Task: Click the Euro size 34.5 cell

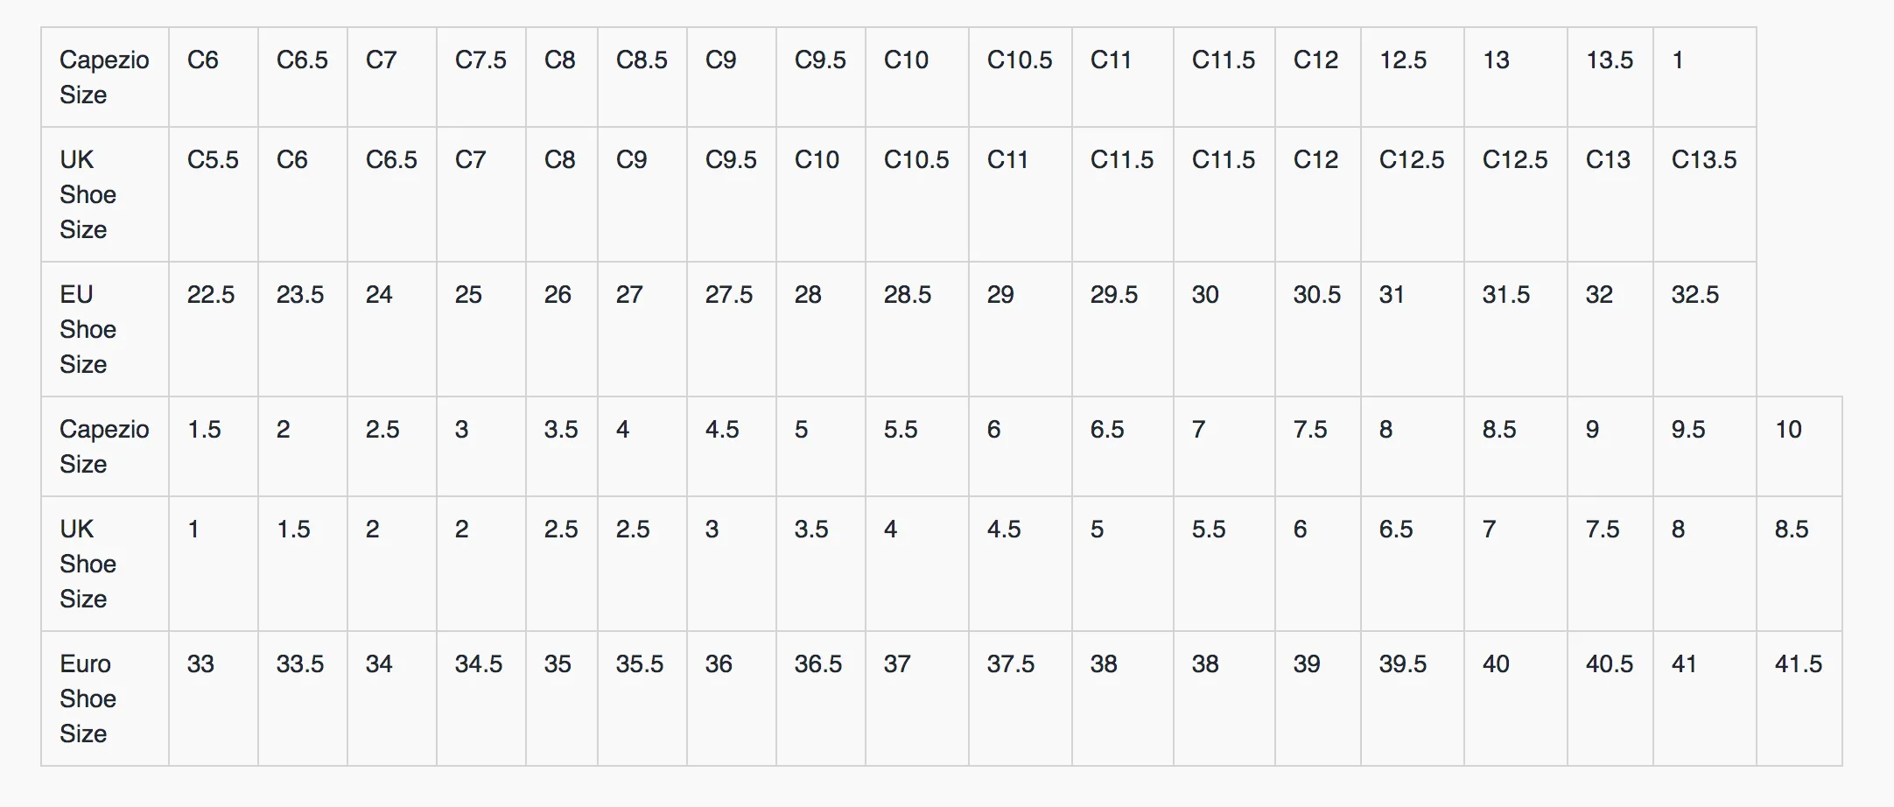Action: coord(481,698)
